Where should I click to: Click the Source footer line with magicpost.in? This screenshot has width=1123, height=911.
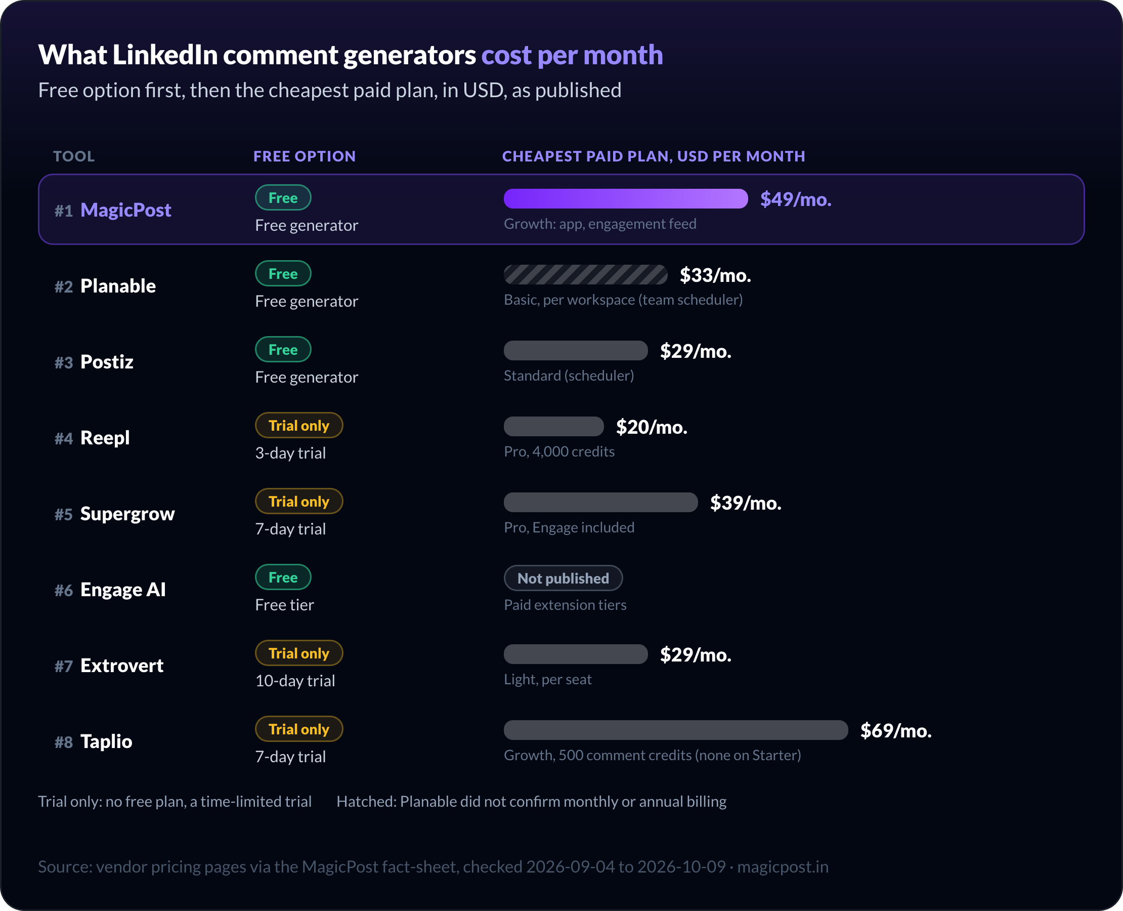tap(433, 866)
